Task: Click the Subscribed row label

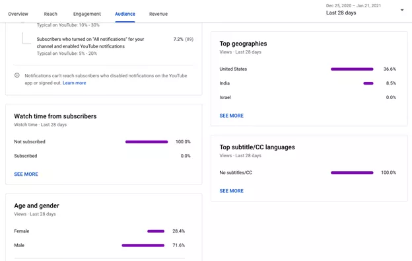Action: pyautogui.click(x=26, y=156)
